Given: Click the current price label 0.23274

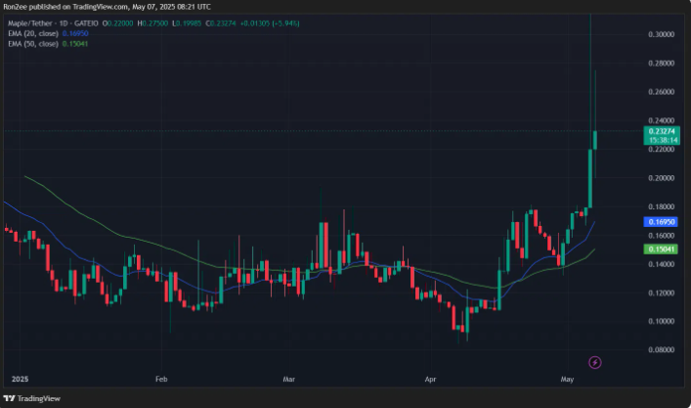Looking at the screenshot, I should (662, 131).
